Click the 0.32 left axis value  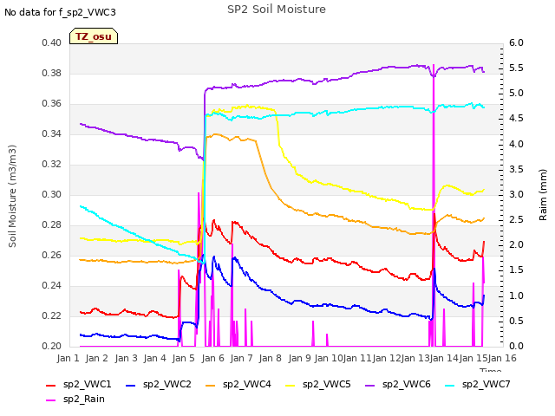point(51,164)
